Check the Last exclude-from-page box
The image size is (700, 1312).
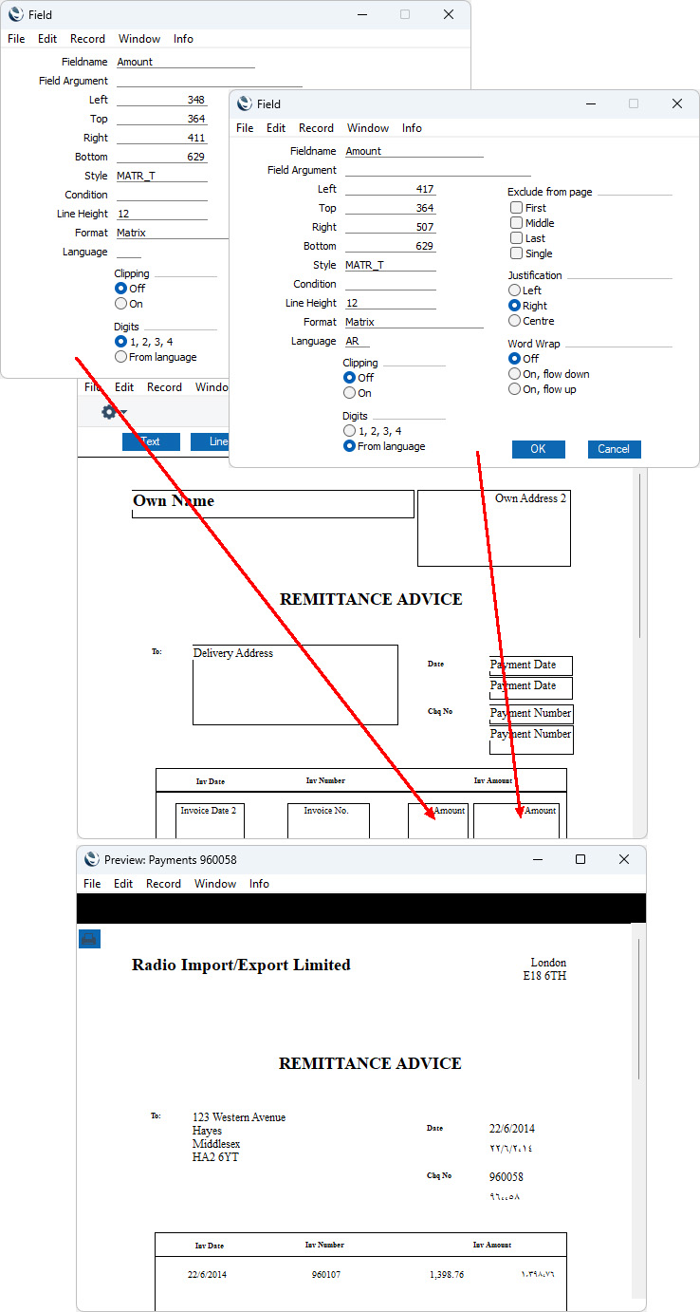pos(516,238)
